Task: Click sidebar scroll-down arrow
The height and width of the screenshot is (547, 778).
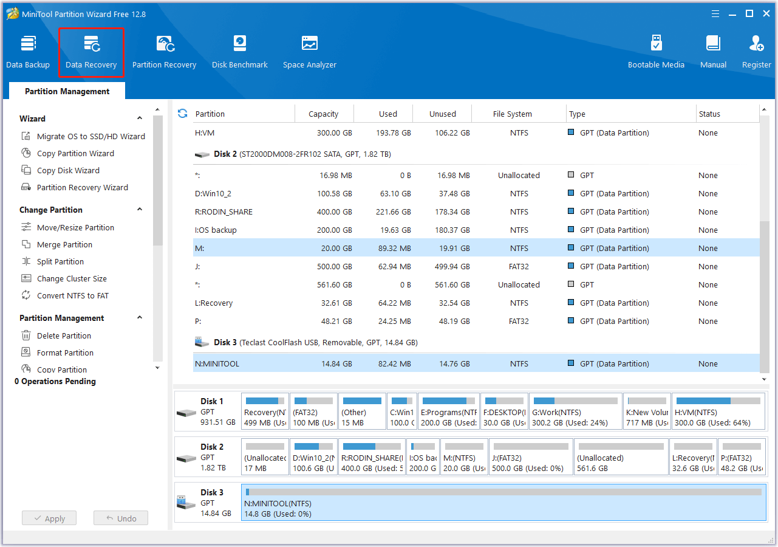Action: [x=157, y=368]
